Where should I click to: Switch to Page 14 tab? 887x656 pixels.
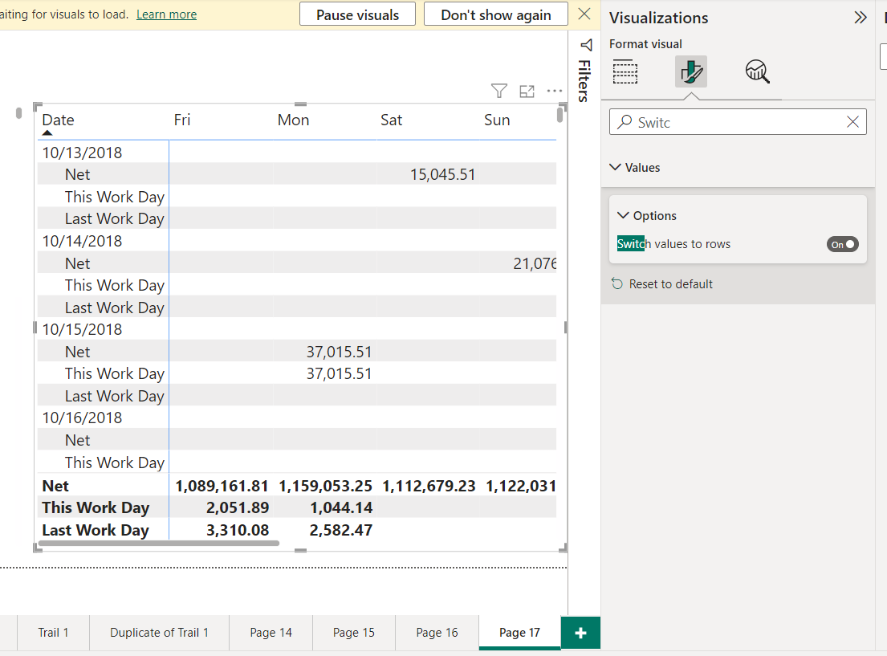click(x=271, y=632)
